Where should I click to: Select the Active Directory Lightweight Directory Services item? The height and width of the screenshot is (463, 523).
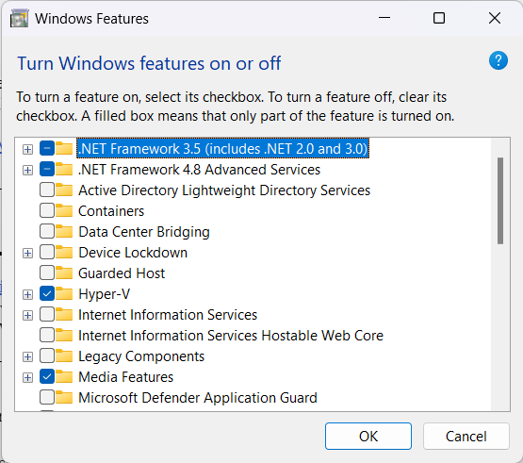click(x=224, y=190)
